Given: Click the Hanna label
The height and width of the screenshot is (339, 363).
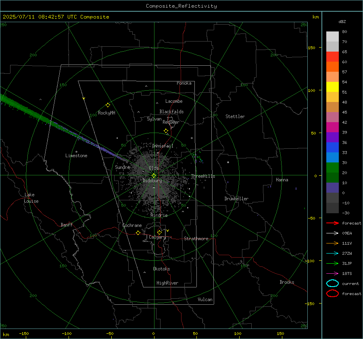Looking at the screenshot, I should (x=282, y=180).
